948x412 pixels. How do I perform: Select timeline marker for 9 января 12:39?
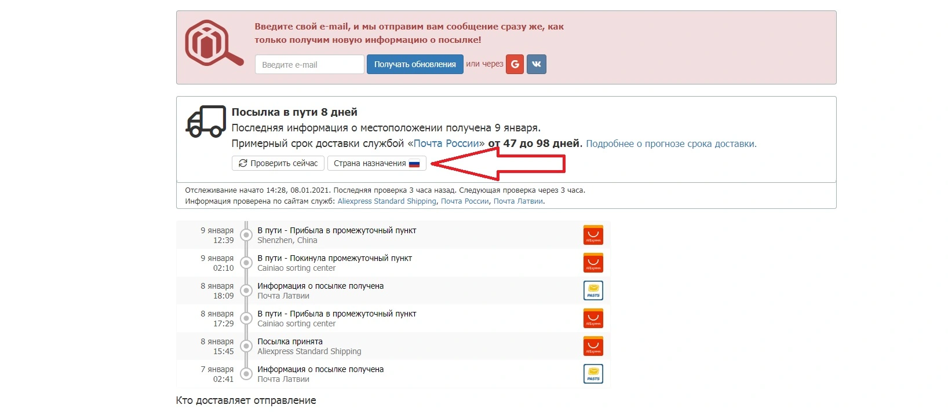coord(246,235)
